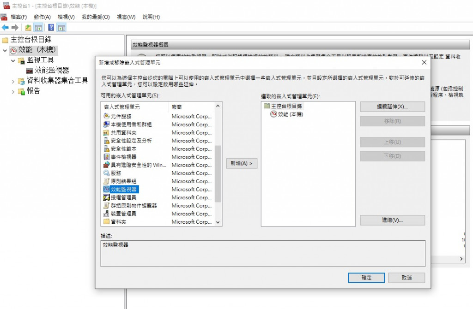The image size is (473, 309).
Task: Click the 授權管理員 snap-in icon
Action: 107,197
